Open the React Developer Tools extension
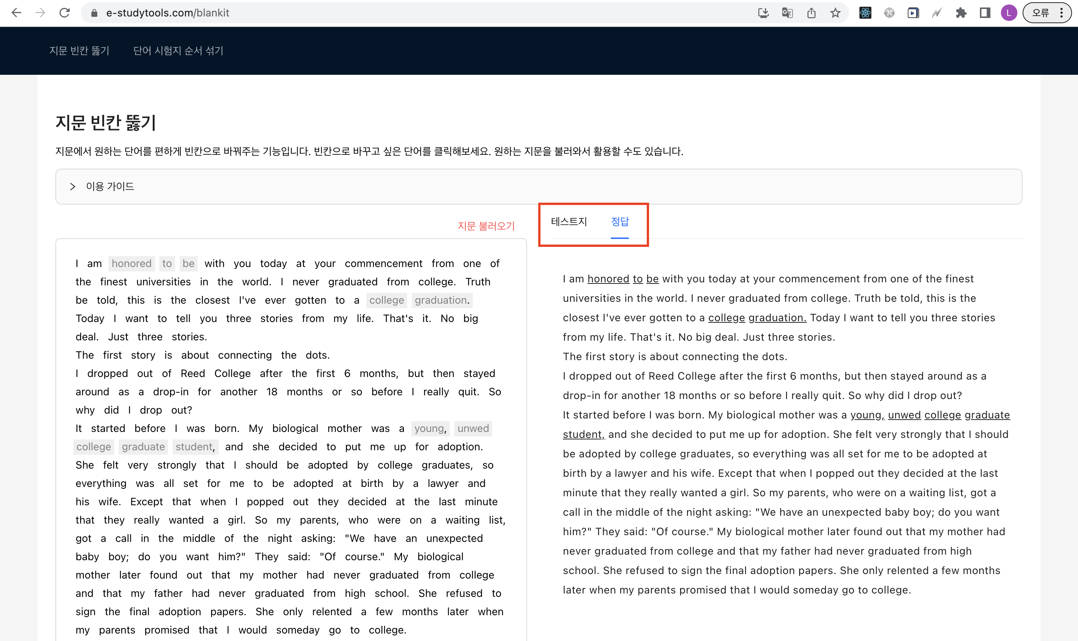The height and width of the screenshot is (641, 1078). 865,13
